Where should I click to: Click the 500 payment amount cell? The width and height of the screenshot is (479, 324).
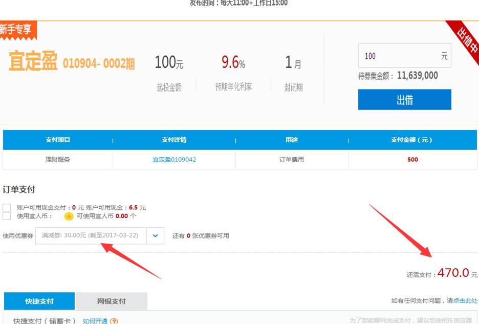pyautogui.click(x=412, y=160)
